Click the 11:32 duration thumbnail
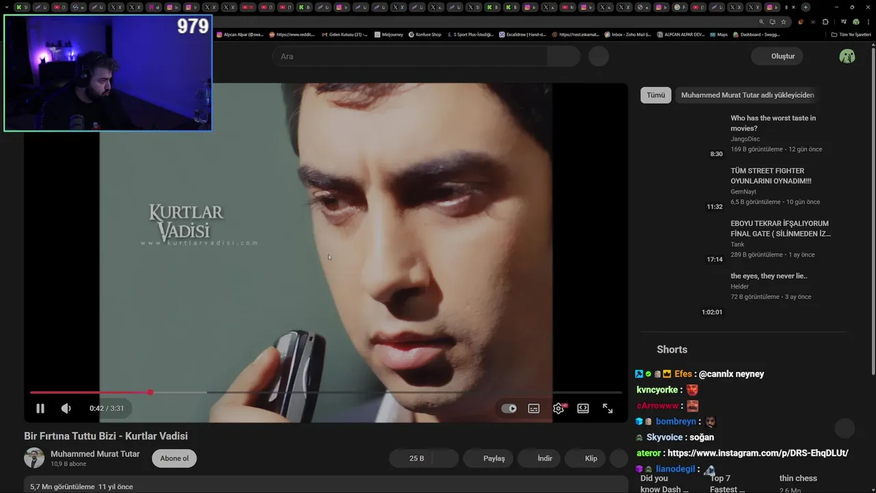 point(683,189)
